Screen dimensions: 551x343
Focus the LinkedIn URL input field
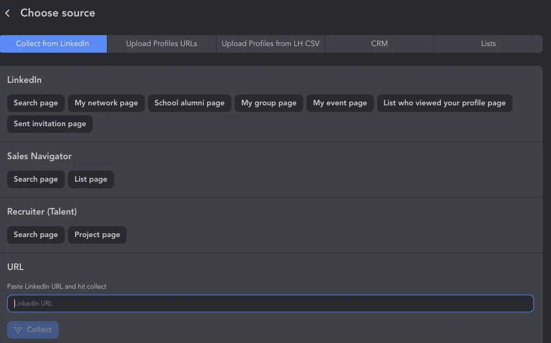pyautogui.click(x=270, y=303)
